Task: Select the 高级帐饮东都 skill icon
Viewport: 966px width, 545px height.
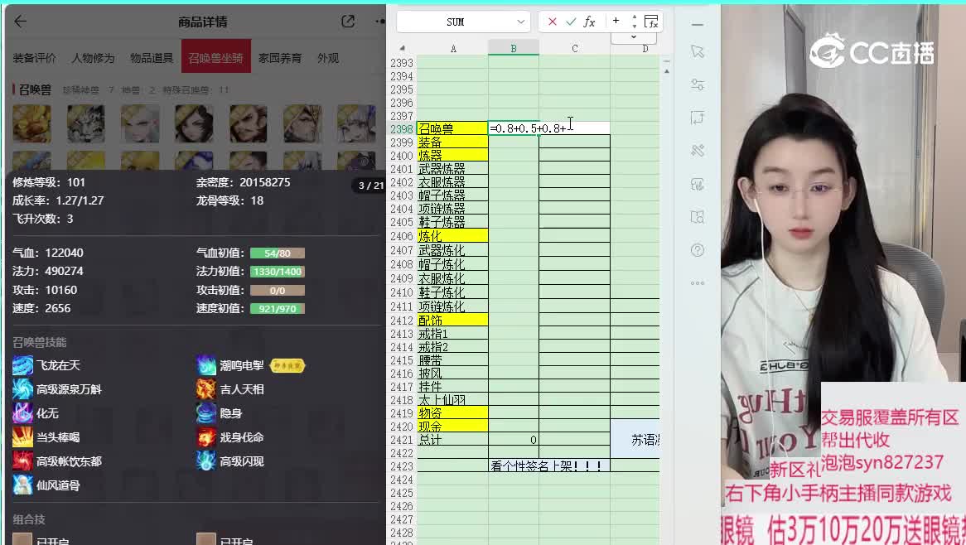Action: [23, 461]
